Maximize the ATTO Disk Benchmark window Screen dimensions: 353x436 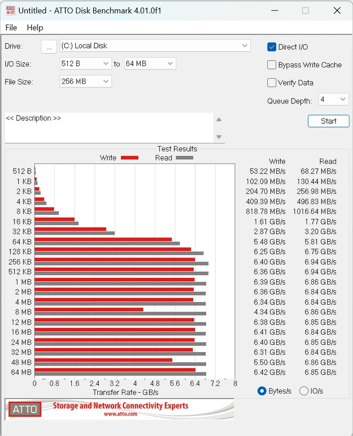click(x=305, y=10)
